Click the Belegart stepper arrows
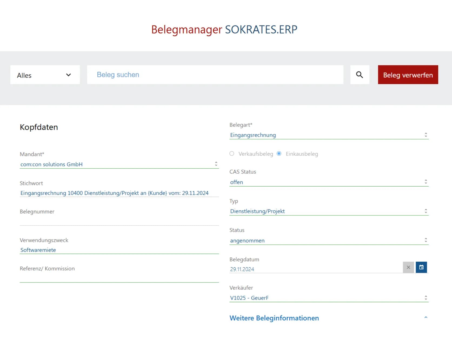The image size is (452, 339). [426, 135]
